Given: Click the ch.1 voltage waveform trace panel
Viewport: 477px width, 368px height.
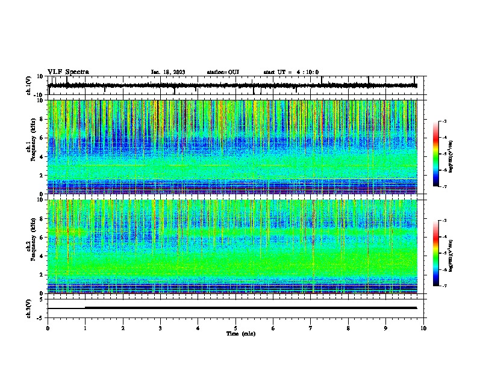Looking at the screenshot, I should [x=237, y=85].
